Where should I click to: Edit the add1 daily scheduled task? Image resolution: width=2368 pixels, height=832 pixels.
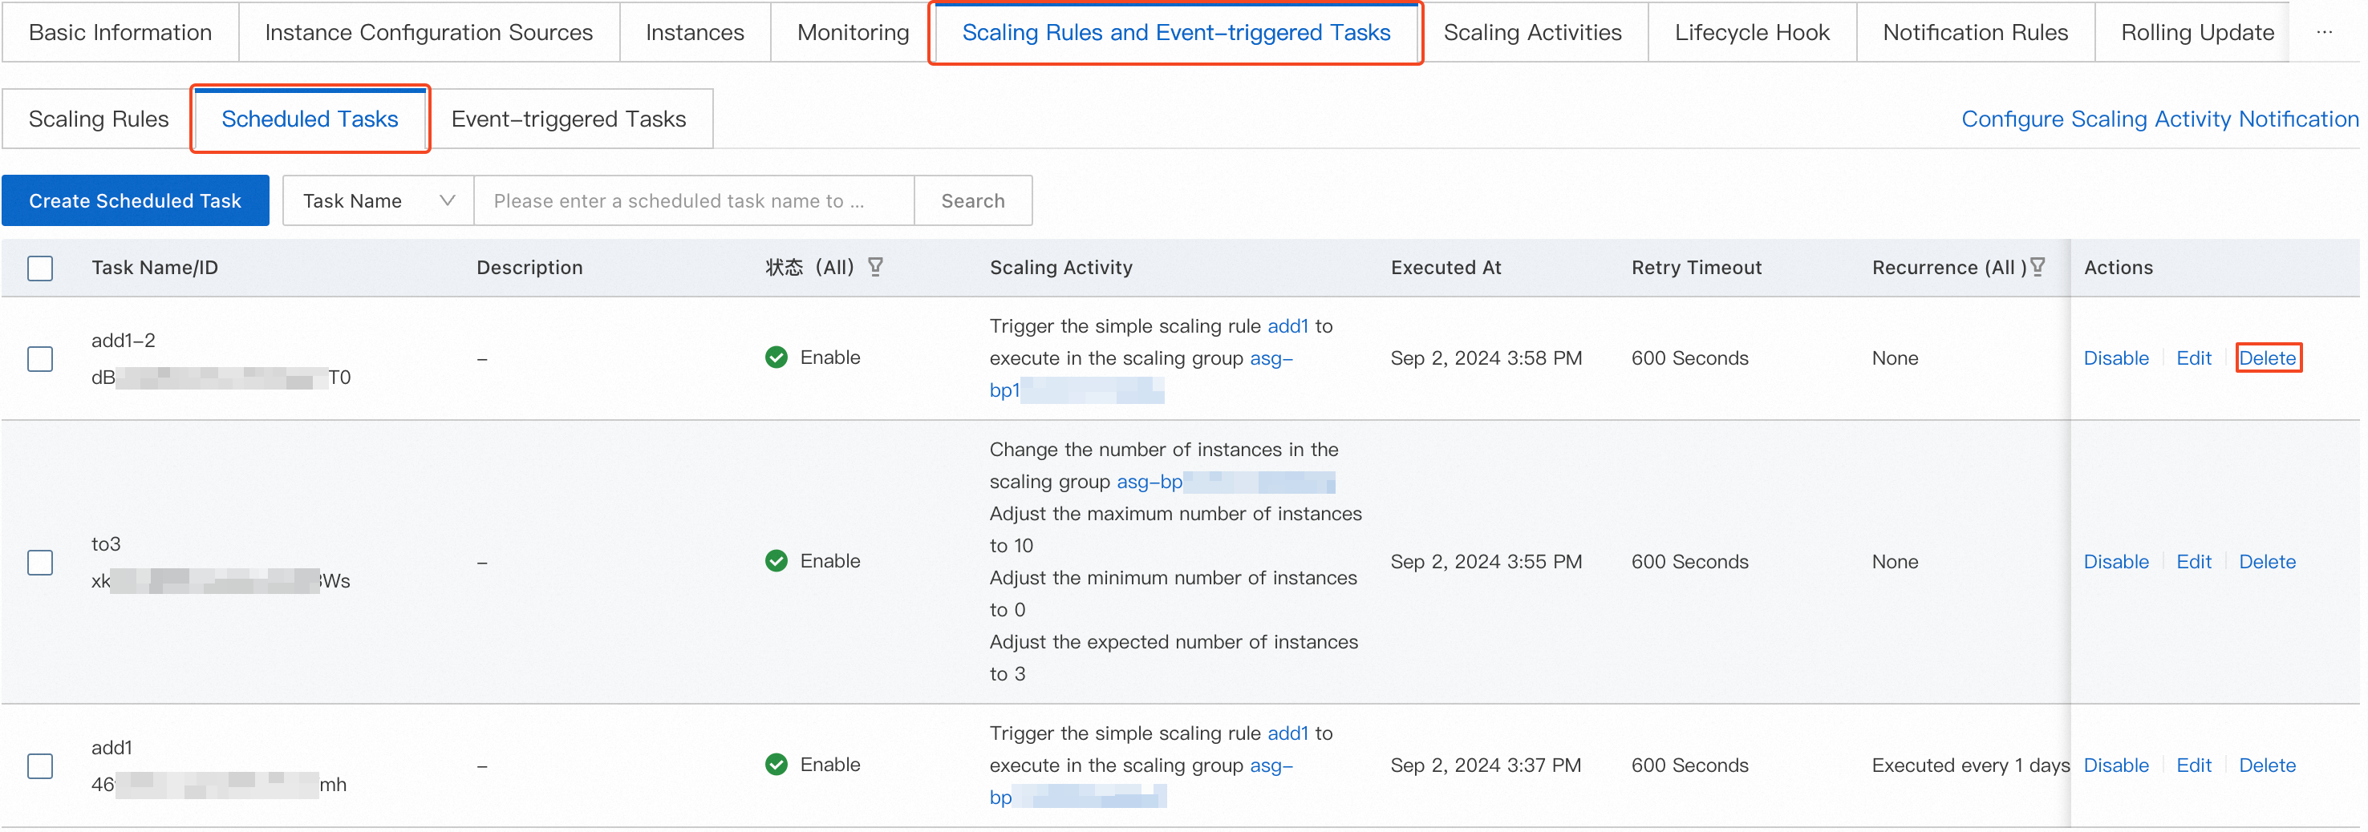click(2193, 766)
